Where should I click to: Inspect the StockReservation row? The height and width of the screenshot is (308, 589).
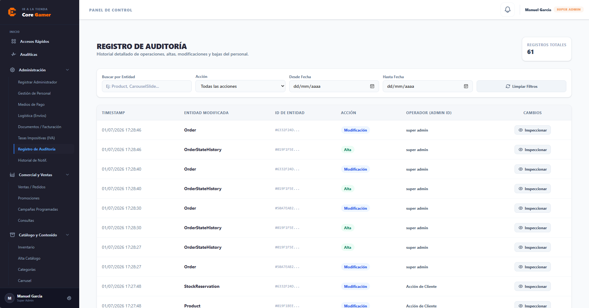point(532,286)
